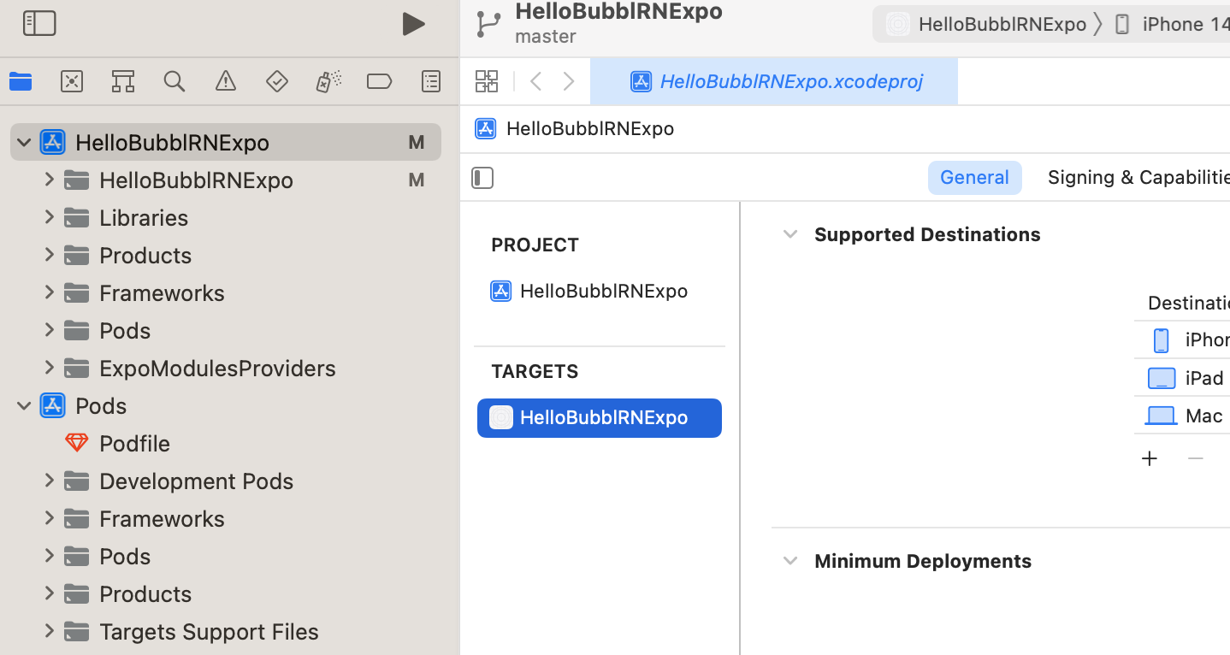Open the Find navigator magnifier icon

[174, 81]
